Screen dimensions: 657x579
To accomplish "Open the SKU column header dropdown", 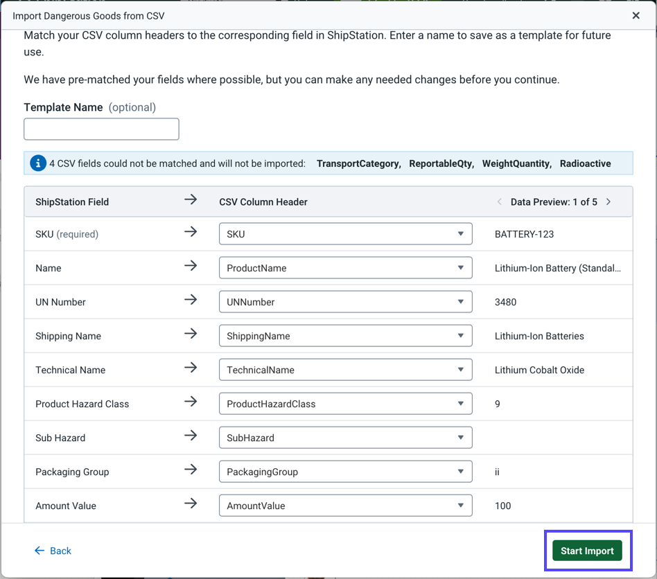I will pos(345,234).
